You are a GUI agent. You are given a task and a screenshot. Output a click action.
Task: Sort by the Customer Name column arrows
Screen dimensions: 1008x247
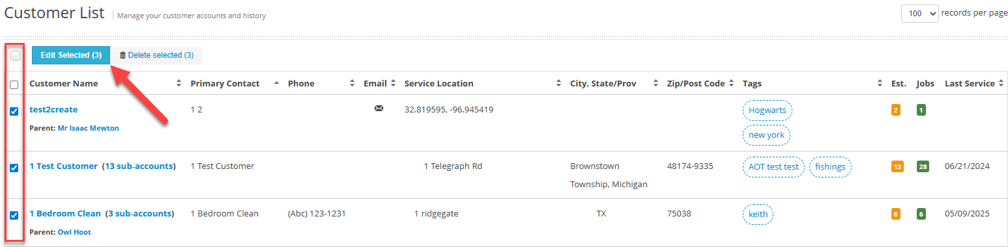[x=179, y=83]
